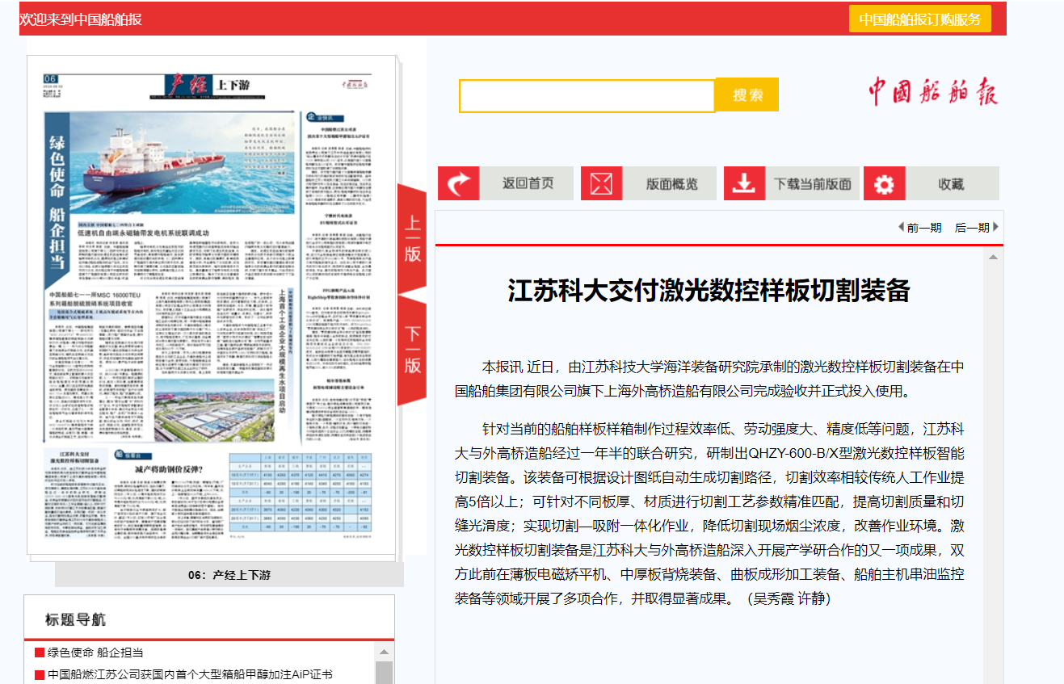Click the 标题导航 list scrollbar up arrow
The width and height of the screenshot is (1064, 684).
(384, 653)
